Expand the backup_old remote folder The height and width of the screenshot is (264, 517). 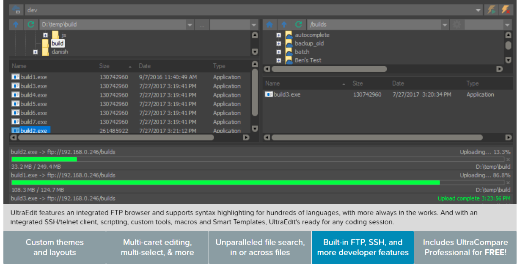[x=278, y=44]
